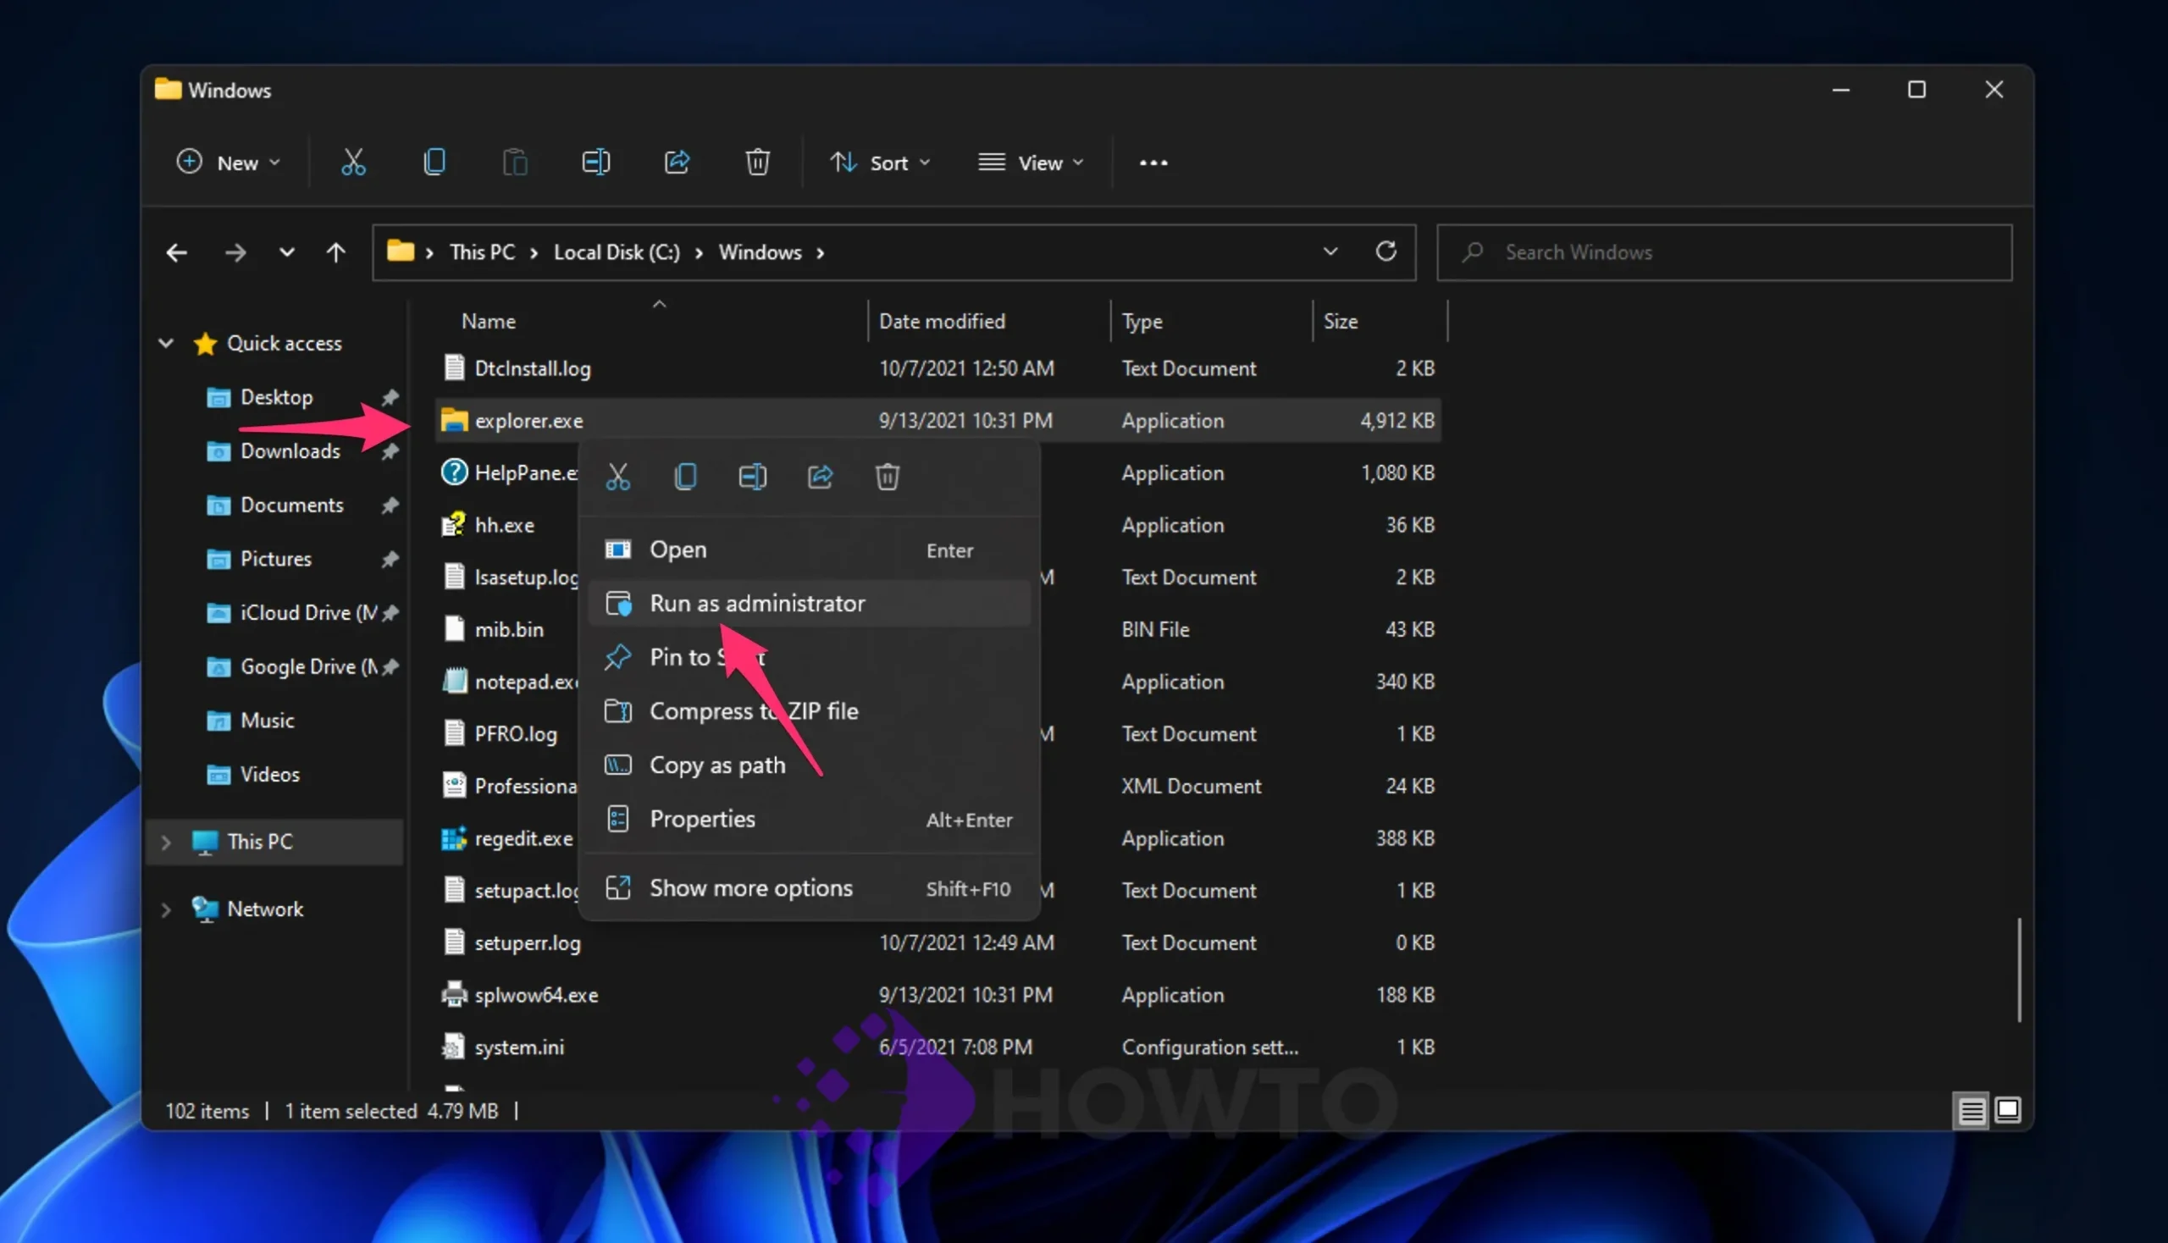Viewport: 2168px width, 1243px height.
Task: Select Run as administrator
Action: 810,604
